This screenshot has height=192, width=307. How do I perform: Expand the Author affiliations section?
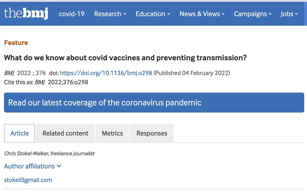tap(33, 166)
